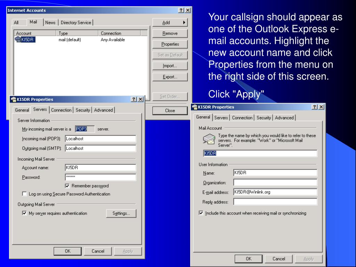Switch to the News tab in Internet Accounts
The image size is (356, 267).
click(x=50, y=23)
